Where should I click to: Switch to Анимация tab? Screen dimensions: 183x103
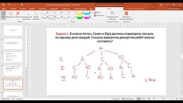(54, 9)
